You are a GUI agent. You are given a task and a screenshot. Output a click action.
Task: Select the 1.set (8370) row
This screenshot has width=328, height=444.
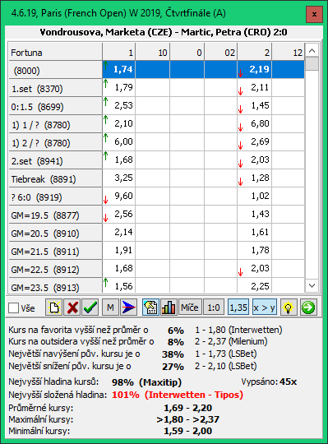pyautogui.click(x=55, y=88)
